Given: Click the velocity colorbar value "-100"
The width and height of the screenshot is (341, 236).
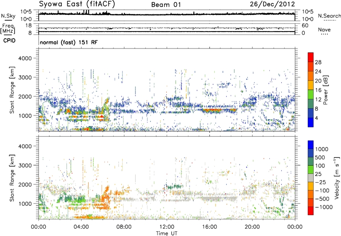Looking at the screenshot, I should tap(322, 190).
